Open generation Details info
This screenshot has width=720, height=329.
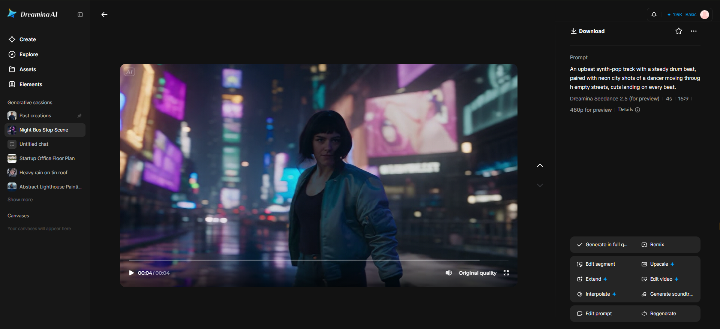click(629, 110)
